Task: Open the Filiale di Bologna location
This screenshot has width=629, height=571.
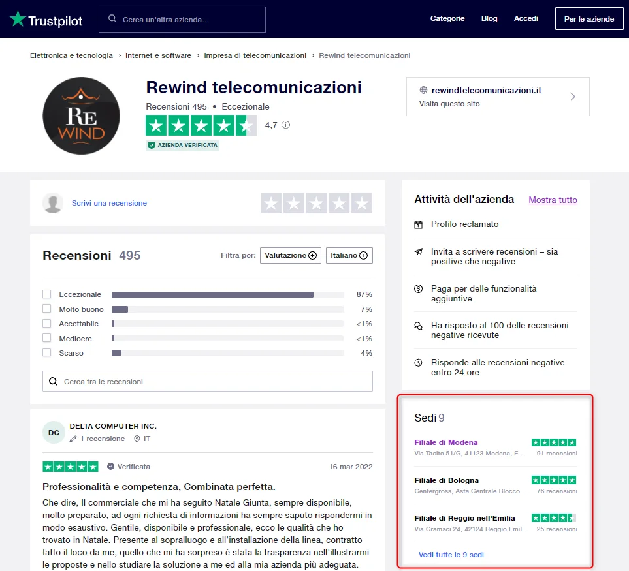Action: [446, 480]
